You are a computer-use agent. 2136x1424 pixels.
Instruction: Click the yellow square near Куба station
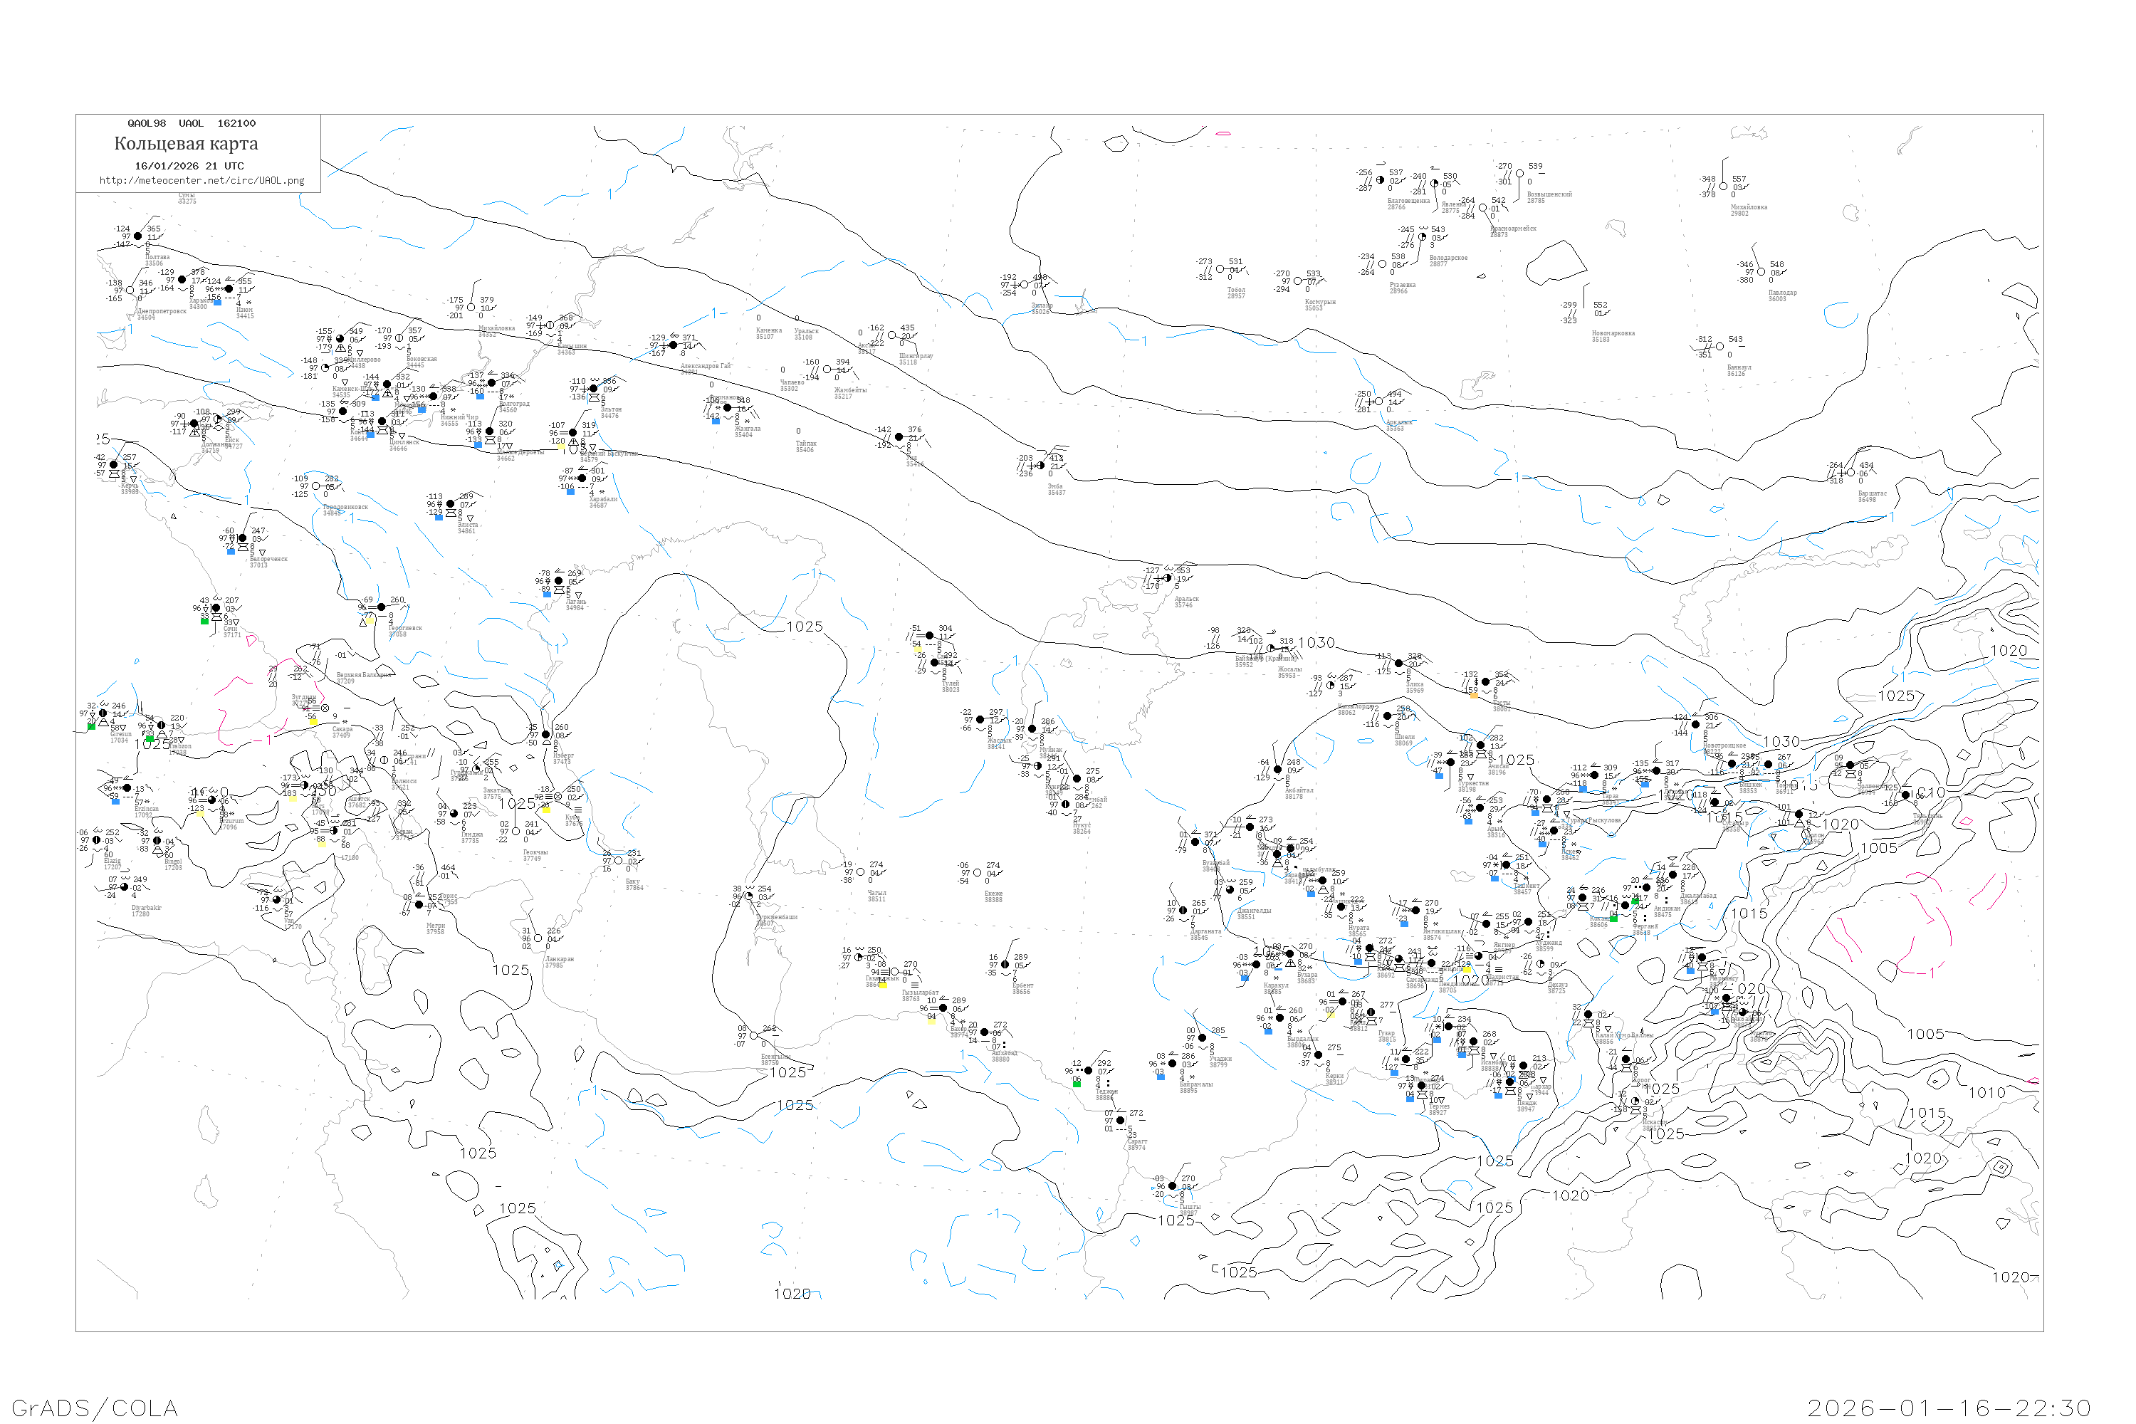tap(546, 809)
